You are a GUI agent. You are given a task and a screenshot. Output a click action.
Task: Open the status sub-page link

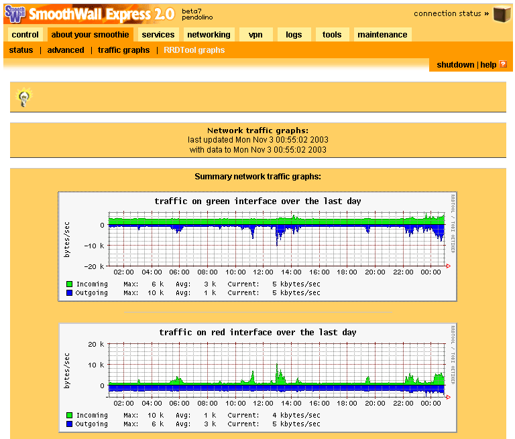(21, 50)
